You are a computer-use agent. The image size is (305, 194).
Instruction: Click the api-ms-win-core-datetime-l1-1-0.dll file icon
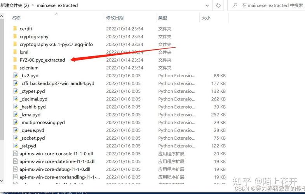(16, 161)
